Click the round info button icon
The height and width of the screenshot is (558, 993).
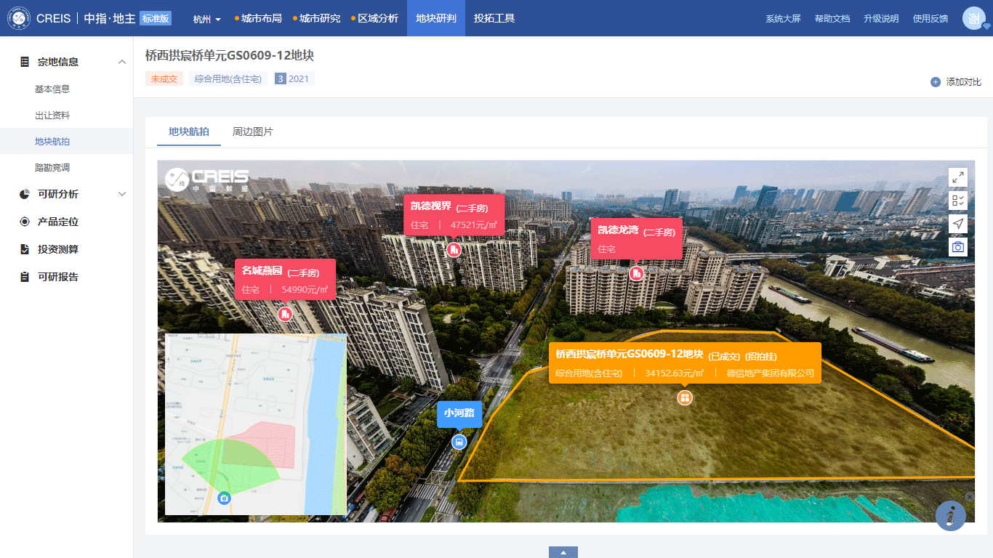tap(951, 516)
